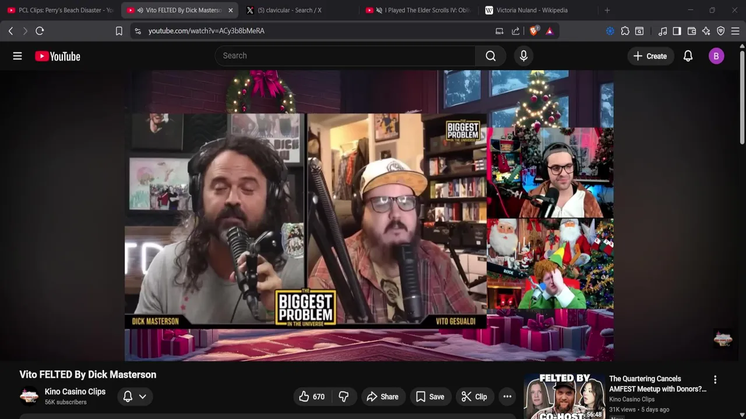Viewport: 746px width, 419px height.
Task: Switch to Victoria Nuland Wikipedia tab
Action: (x=537, y=10)
